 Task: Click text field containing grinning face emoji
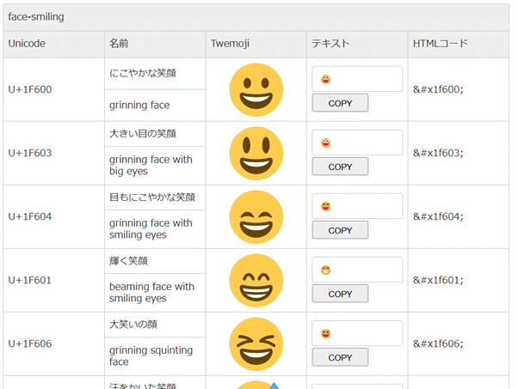pyautogui.click(x=357, y=79)
